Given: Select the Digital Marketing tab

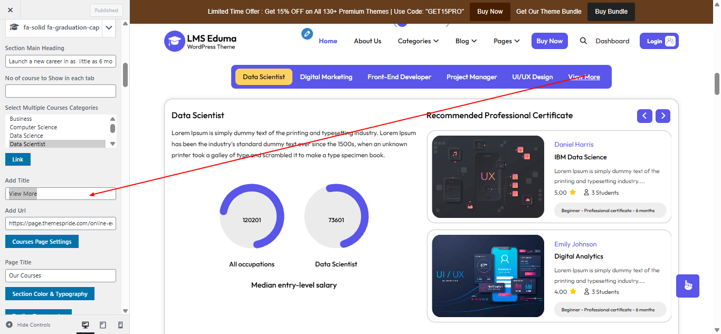Looking at the screenshot, I should pos(326,77).
